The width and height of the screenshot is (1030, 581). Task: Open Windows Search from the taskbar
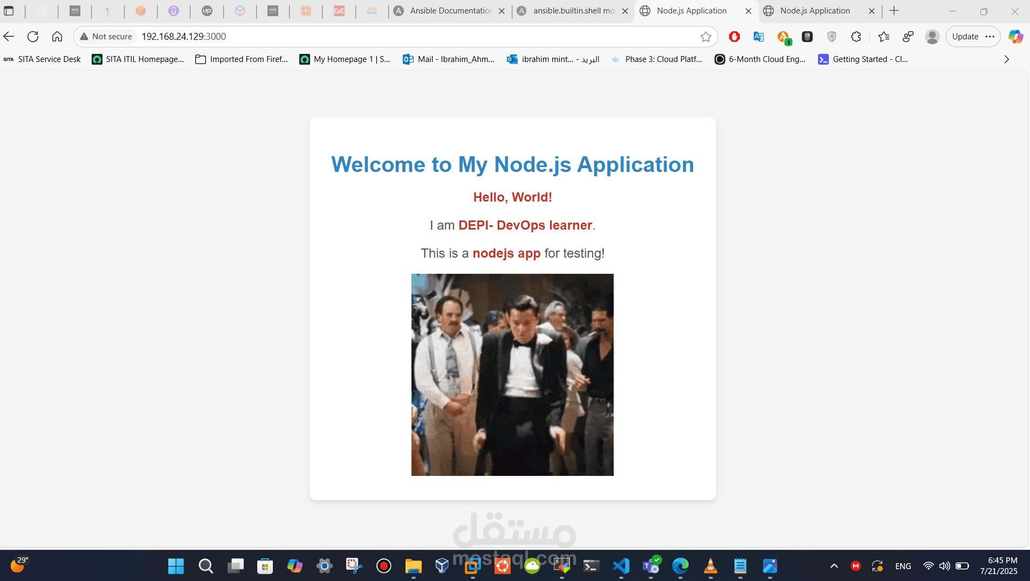click(x=205, y=566)
